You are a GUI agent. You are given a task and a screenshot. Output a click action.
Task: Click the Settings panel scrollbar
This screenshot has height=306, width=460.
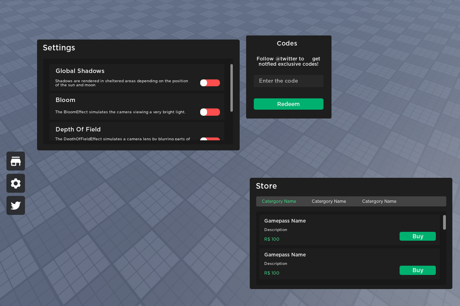tap(232, 87)
